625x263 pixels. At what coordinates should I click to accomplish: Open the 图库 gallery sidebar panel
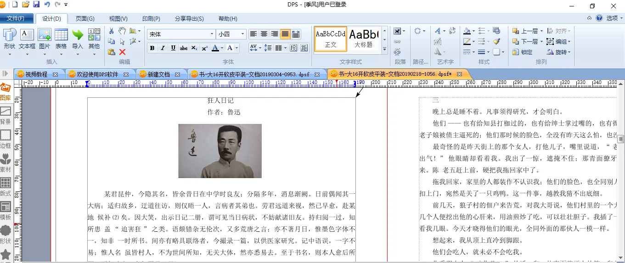(6, 91)
